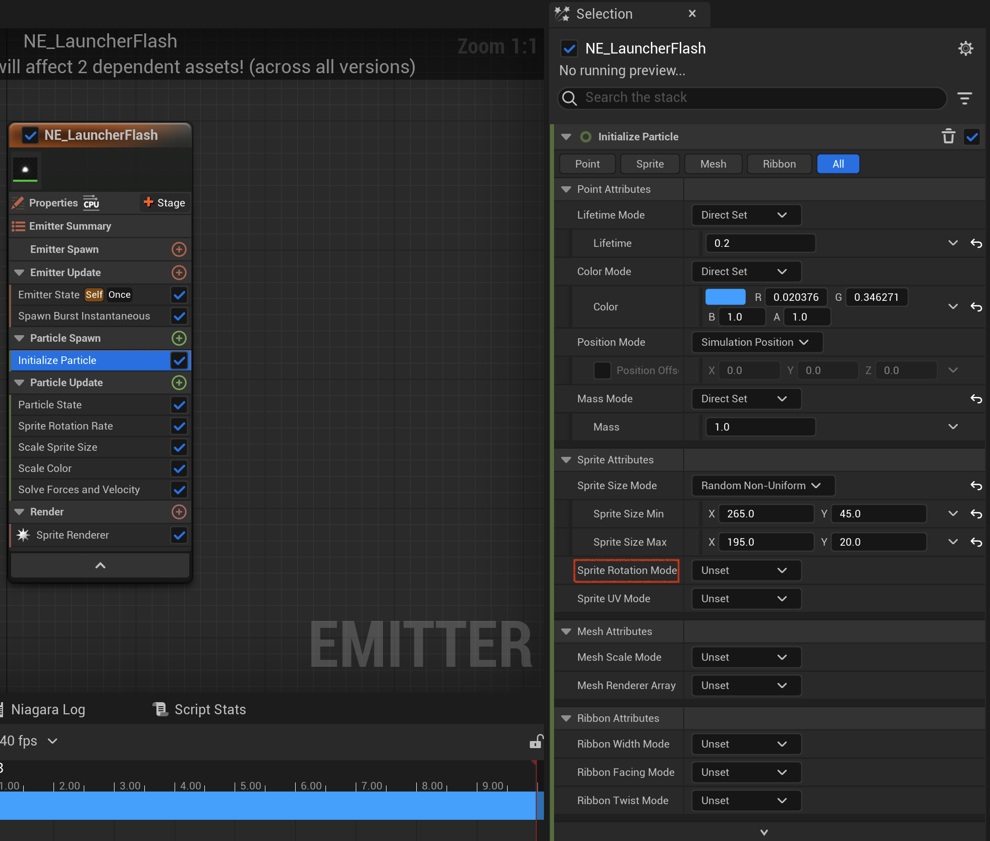
Task: Open the Lifetime Mode dropdown
Action: point(746,215)
